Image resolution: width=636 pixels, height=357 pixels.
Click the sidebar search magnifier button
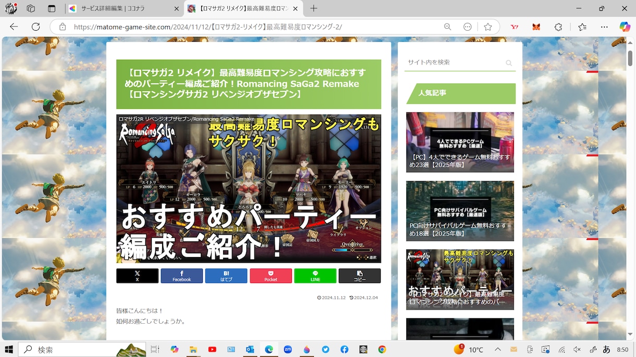[509, 63]
